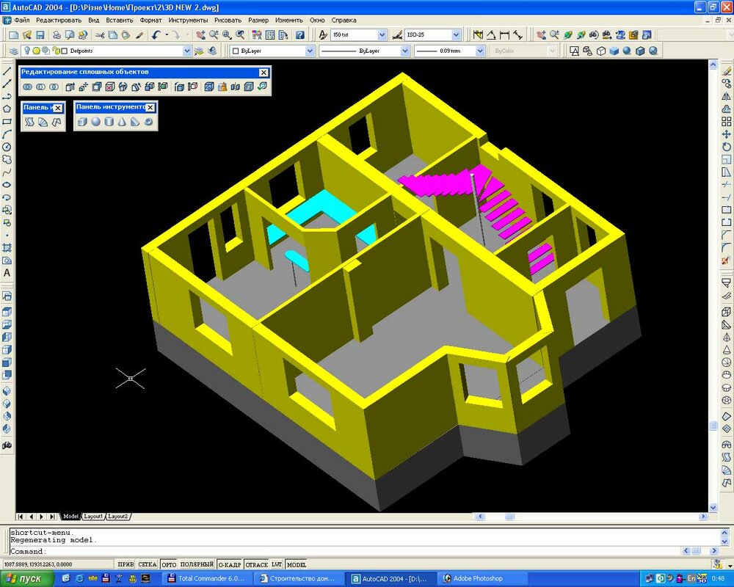Expand the 0.09 mm lineweight dropdown
Viewport: 734px width, 587px height.
[480, 51]
